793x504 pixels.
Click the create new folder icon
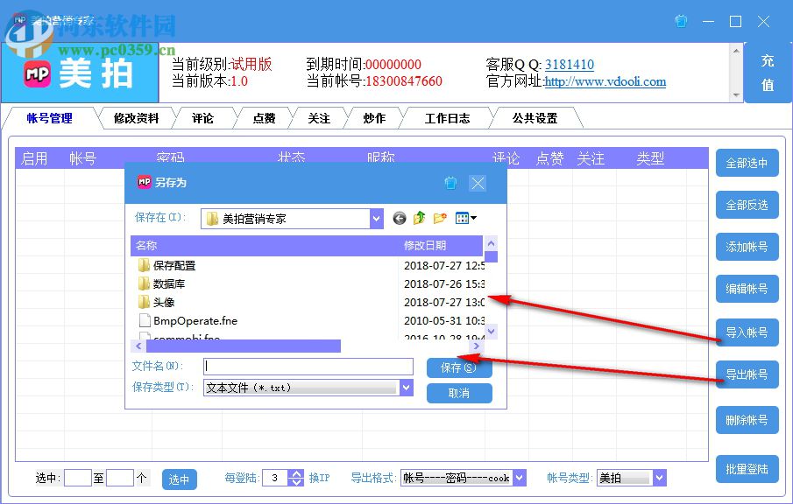(x=439, y=217)
